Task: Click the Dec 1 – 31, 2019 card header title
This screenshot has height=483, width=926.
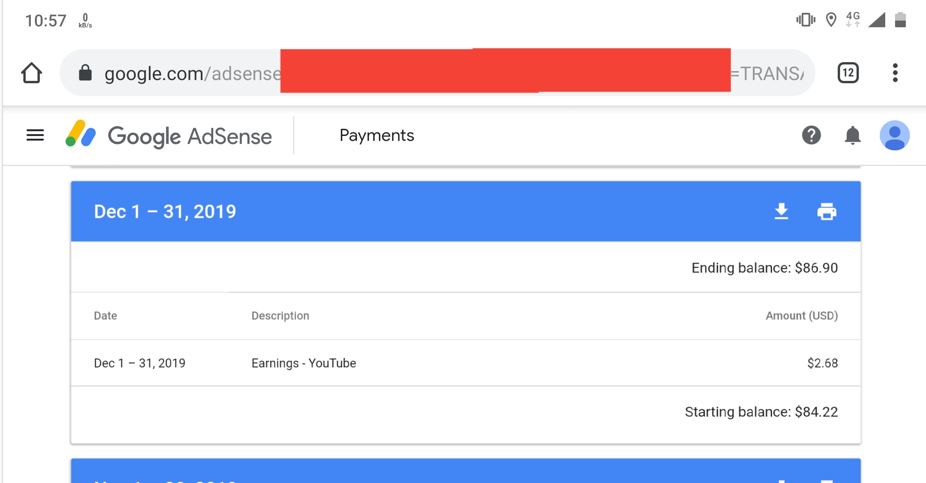Action: (165, 212)
